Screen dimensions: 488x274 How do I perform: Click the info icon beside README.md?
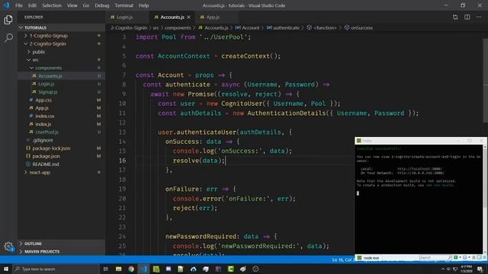(28, 164)
